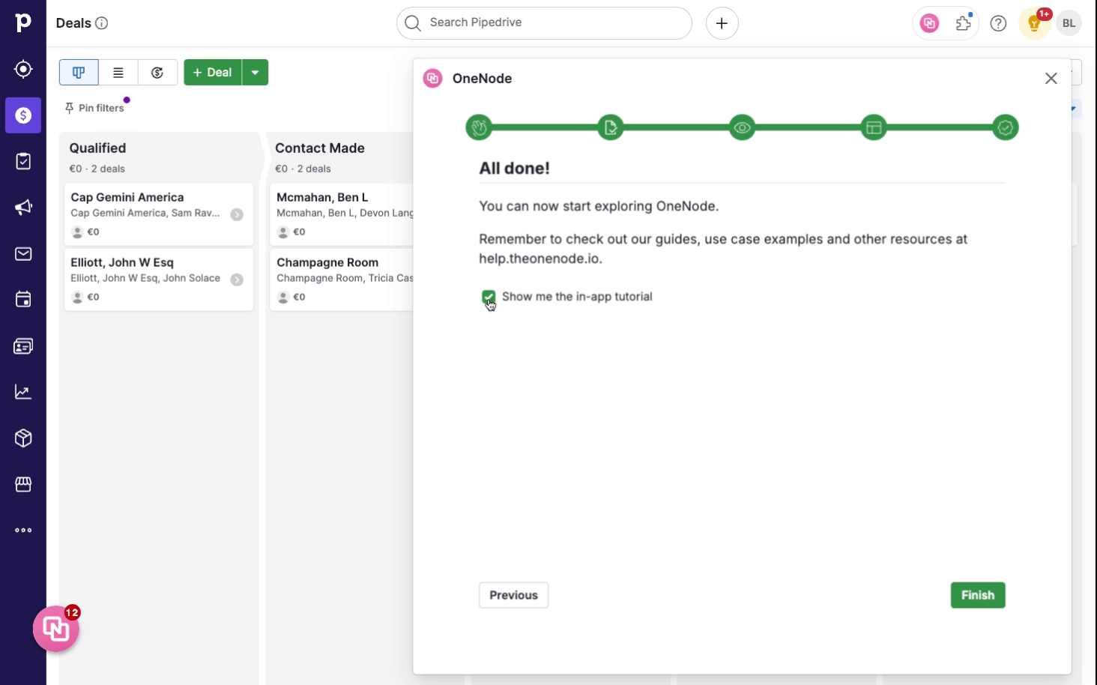The image size is (1097, 685).
Task: Switch to forecast view
Action: pos(157,73)
